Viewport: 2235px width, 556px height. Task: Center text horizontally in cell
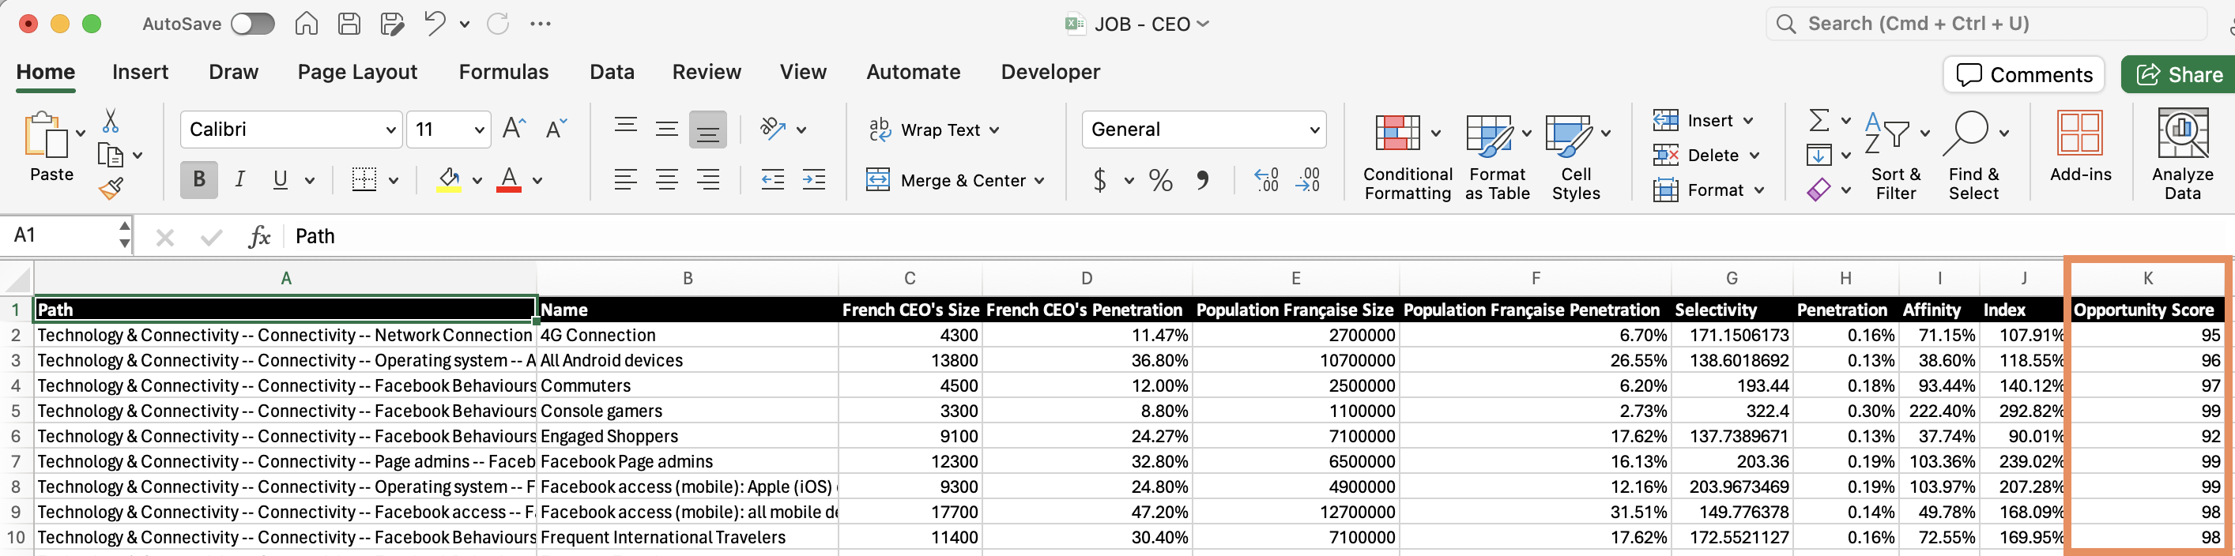coord(666,179)
